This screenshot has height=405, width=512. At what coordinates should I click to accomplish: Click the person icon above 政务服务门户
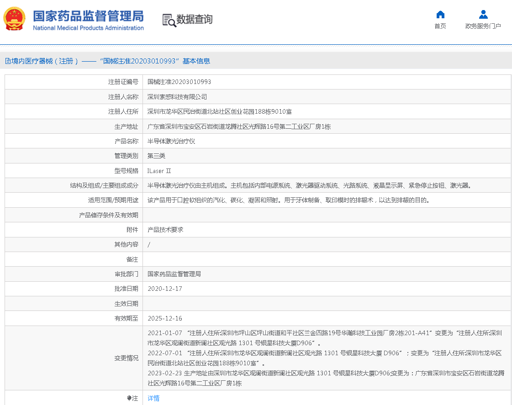[483, 14]
